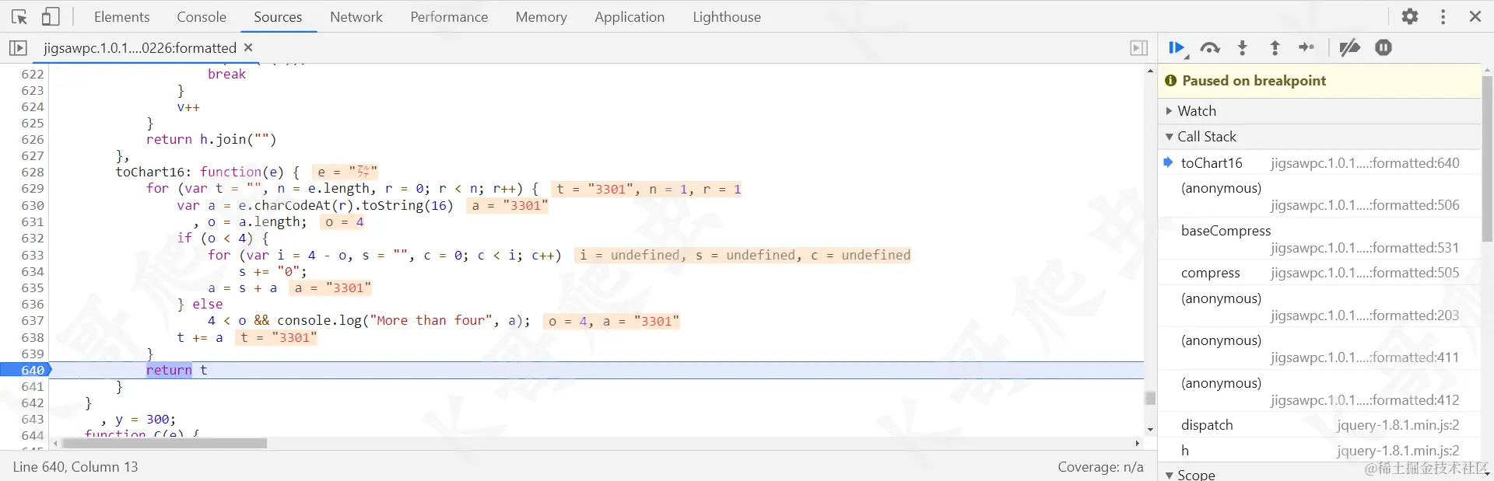Click 'Line 640, Column 13' status text
The height and width of the screenshot is (481, 1494).
click(x=75, y=467)
